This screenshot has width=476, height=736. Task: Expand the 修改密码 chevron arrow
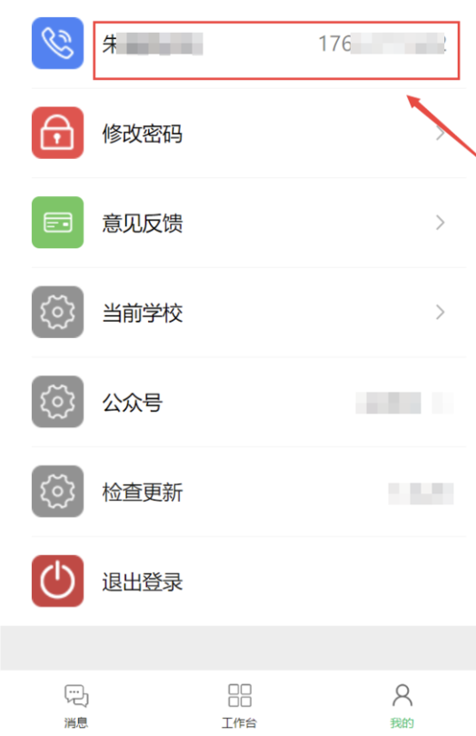440,134
